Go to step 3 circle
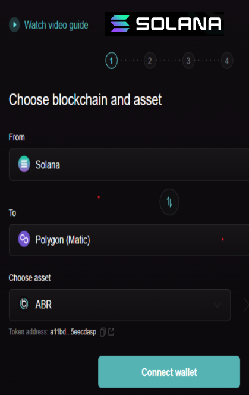The image size is (249, 395). tap(188, 61)
